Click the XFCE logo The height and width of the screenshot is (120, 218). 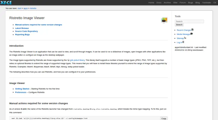point(6,2)
